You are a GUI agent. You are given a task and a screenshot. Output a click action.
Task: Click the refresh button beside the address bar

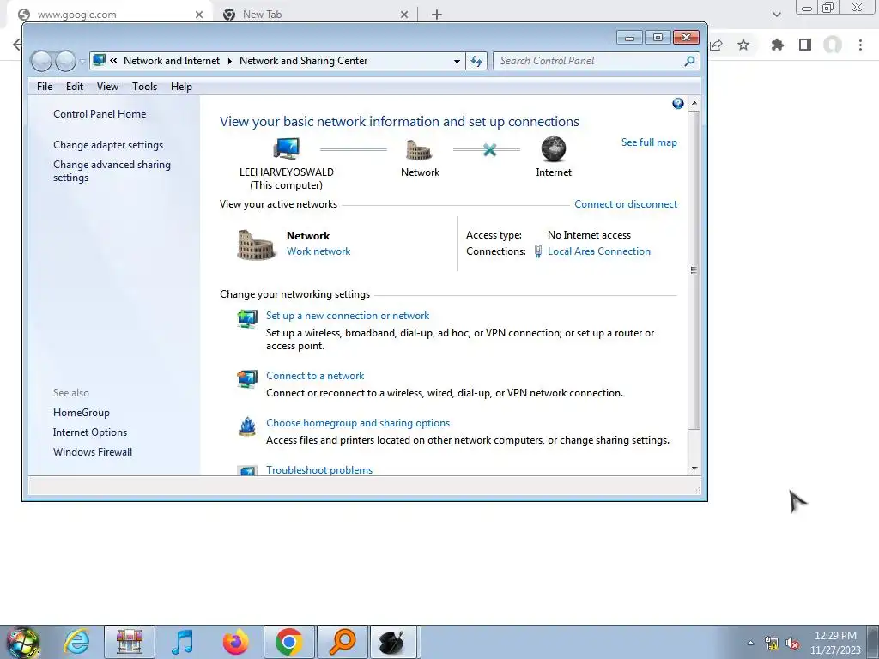click(x=476, y=61)
